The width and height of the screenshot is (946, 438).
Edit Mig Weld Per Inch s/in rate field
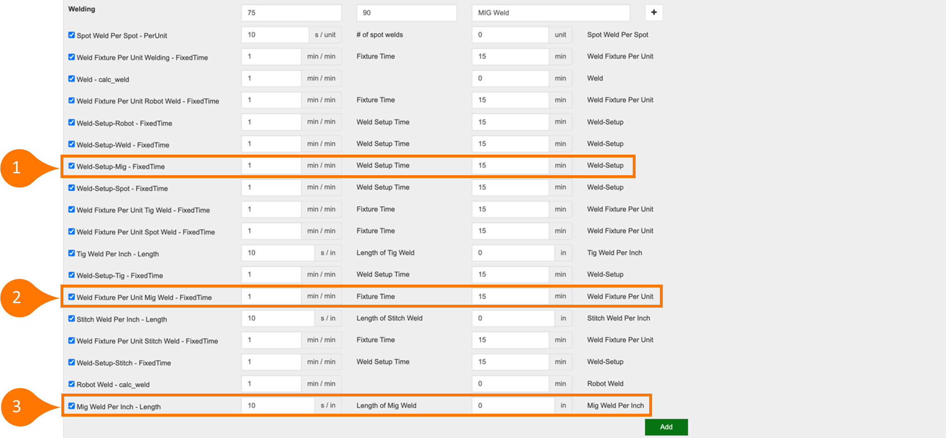click(277, 406)
